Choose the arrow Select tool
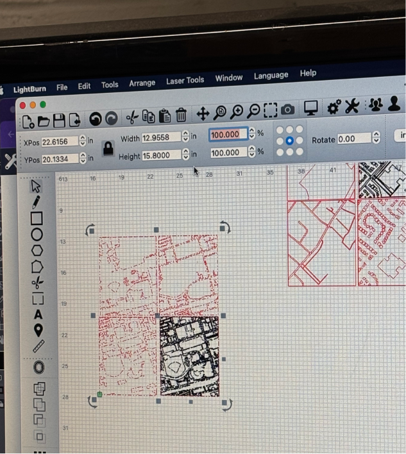406x454 pixels. point(36,186)
